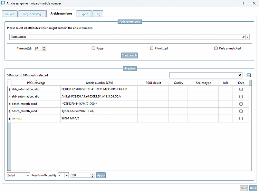Tick Keep checkbox for FCB450 row
This screenshot has height=193, width=259.
241,97
